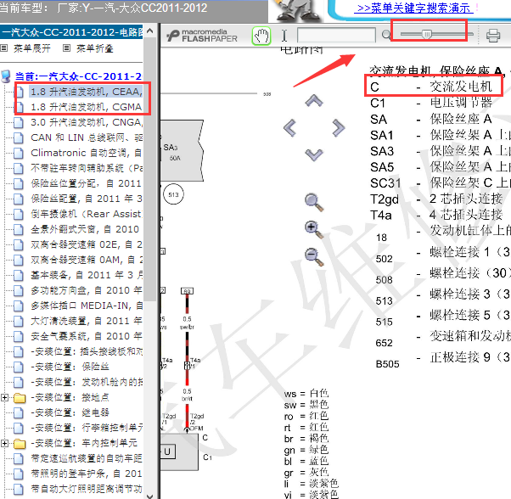This screenshot has height=499, width=511.
Task: Expand the -安装位置: 车内控制单元 folder plus box
Action: 4,443
